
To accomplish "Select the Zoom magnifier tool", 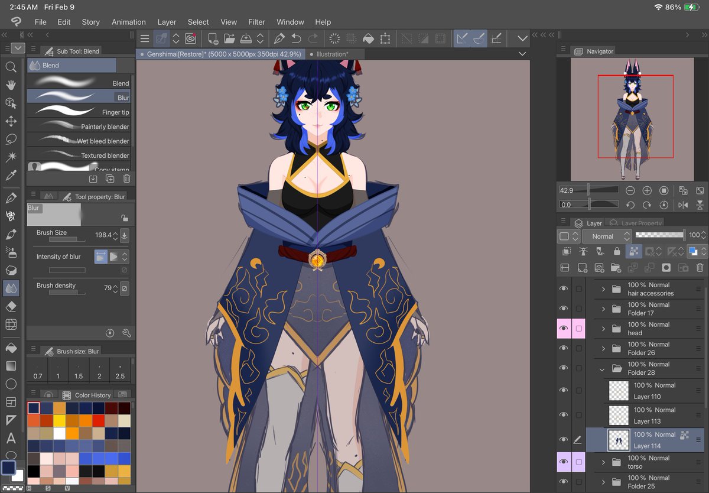I will click(x=11, y=67).
